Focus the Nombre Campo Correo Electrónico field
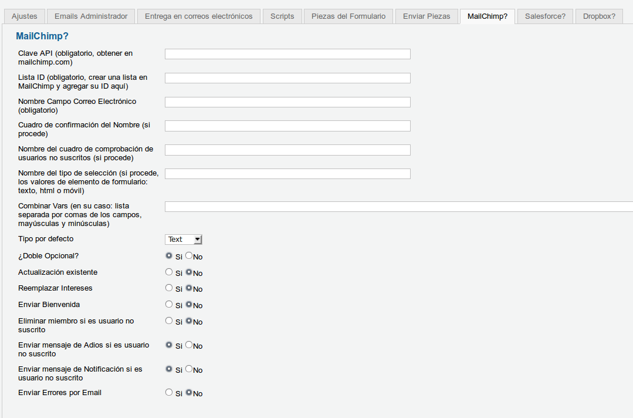 click(287, 102)
